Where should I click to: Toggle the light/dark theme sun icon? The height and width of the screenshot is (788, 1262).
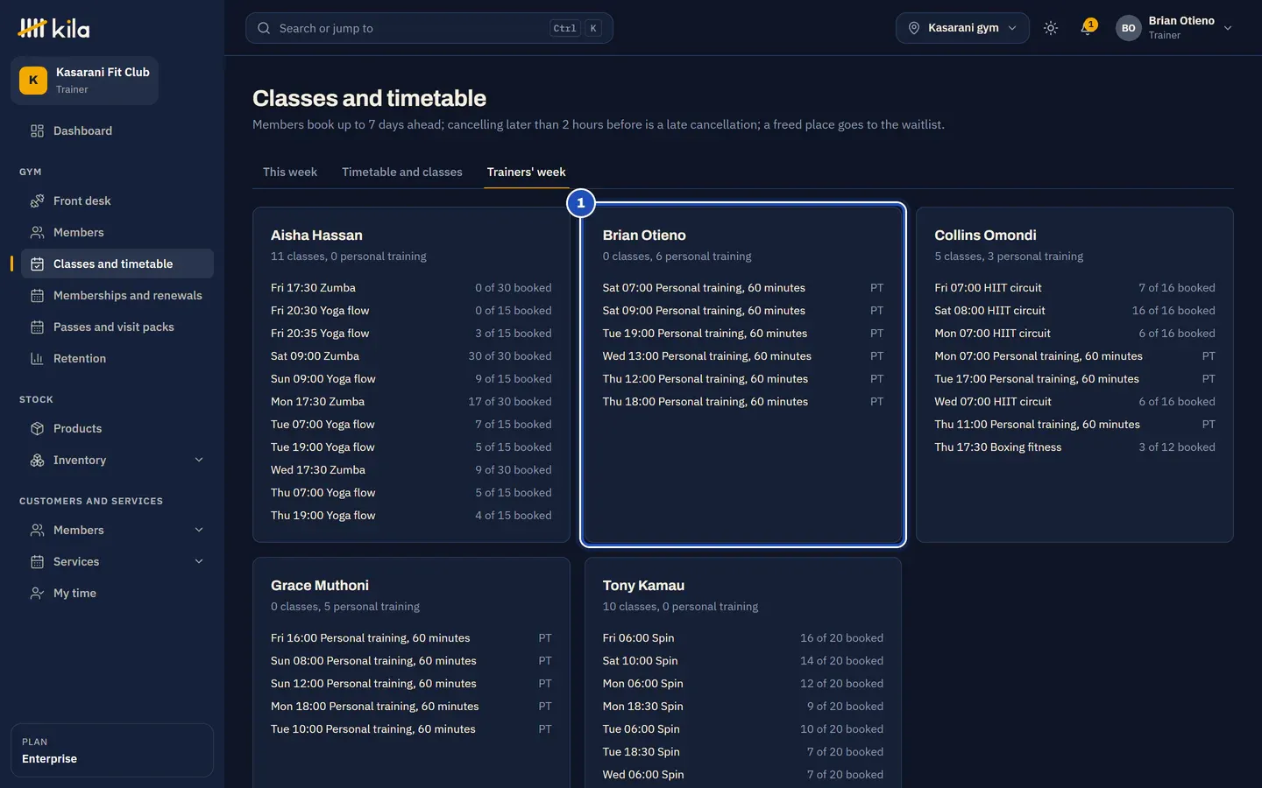click(x=1051, y=28)
